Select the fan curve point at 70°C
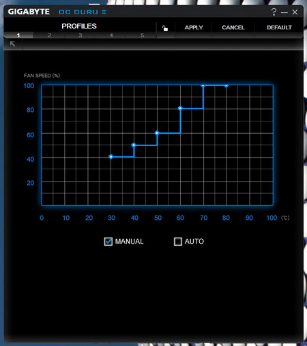307x346 pixels. [x=203, y=85]
